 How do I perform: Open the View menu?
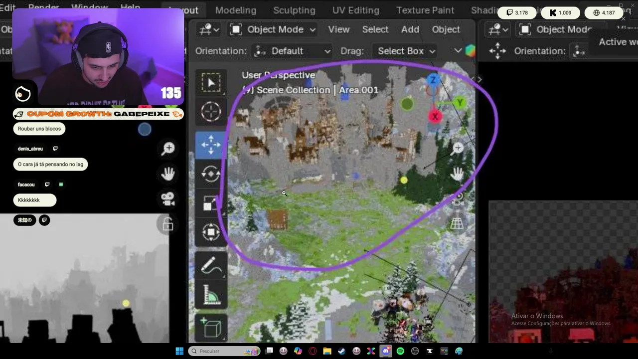click(x=338, y=29)
